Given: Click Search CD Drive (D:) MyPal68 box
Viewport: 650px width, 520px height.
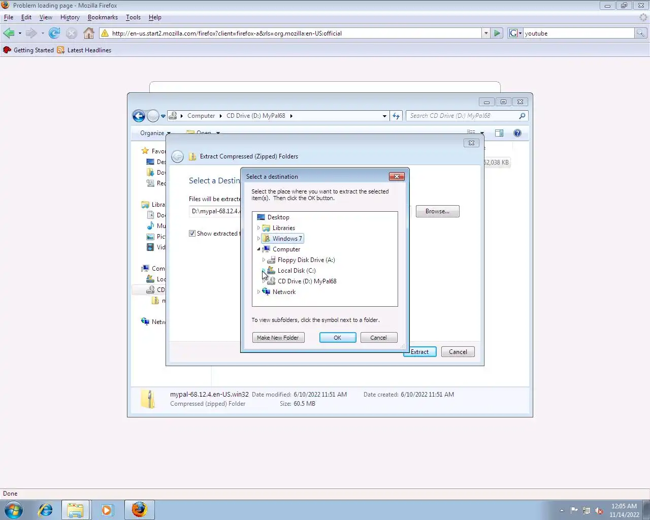Looking at the screenshot, I should tap(467, 116).
